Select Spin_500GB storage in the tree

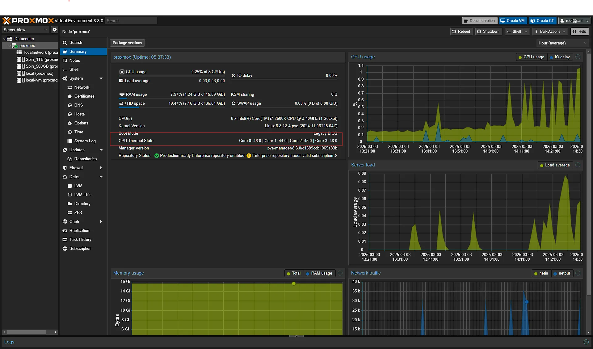pos(38,66)
